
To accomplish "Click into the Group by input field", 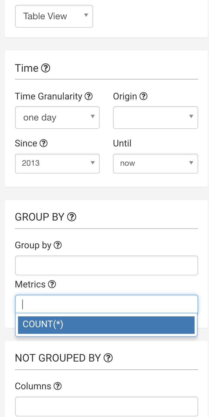I will click(x=106, y=265).
